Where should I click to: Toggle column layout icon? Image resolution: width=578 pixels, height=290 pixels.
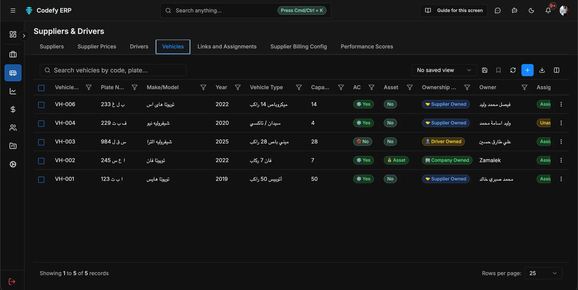coord(556,70)
